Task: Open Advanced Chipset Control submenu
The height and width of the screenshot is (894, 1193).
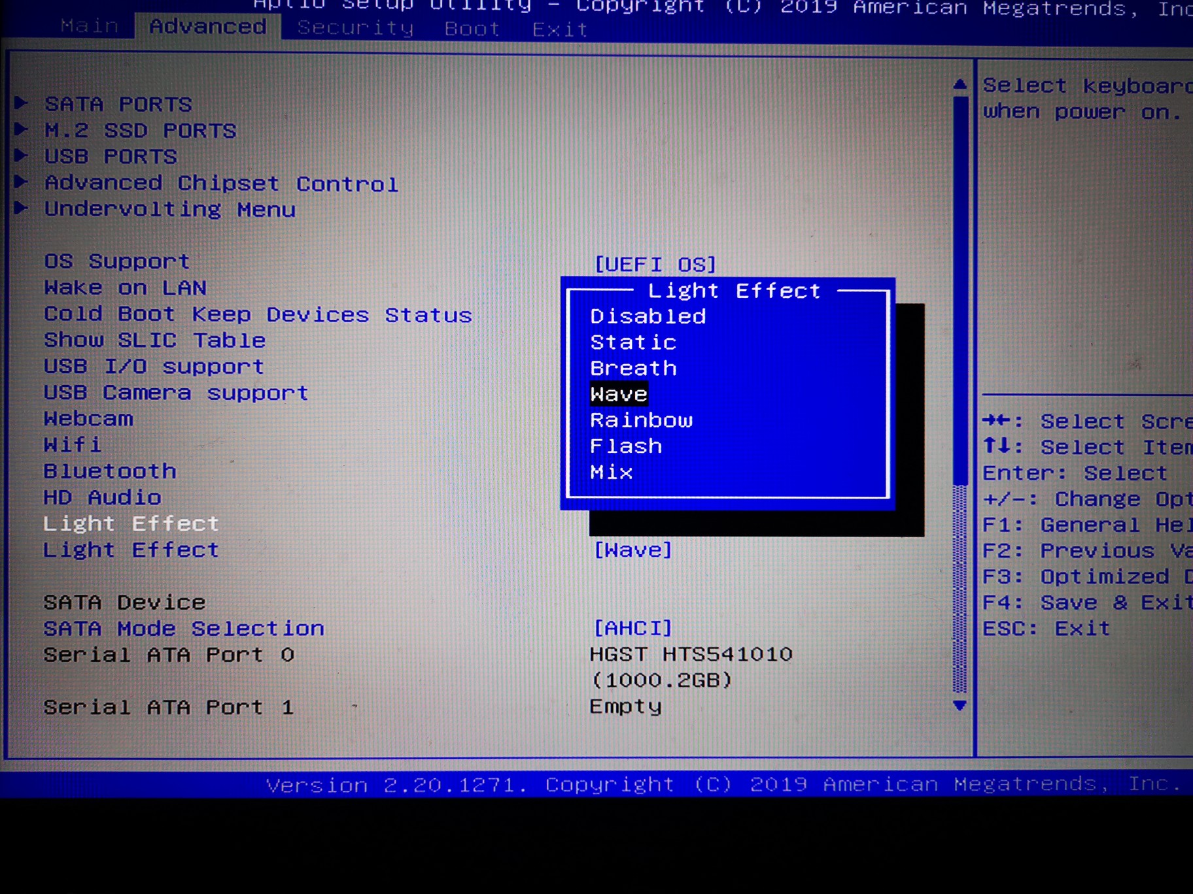Action: 221,183
